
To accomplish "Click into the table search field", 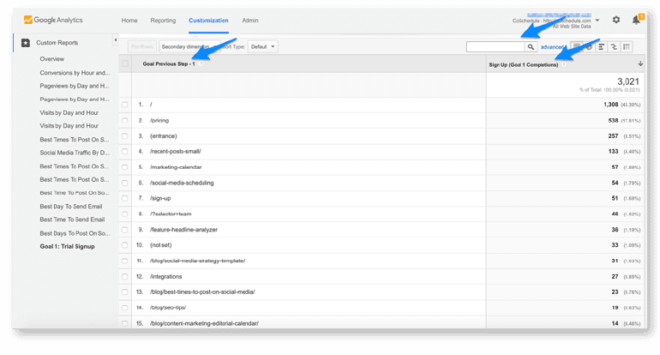I will coord(495,47).
